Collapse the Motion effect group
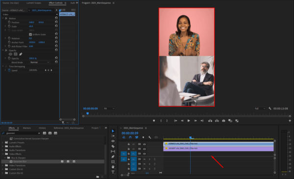This screenshot has height=179, width=294. (3, 18)
